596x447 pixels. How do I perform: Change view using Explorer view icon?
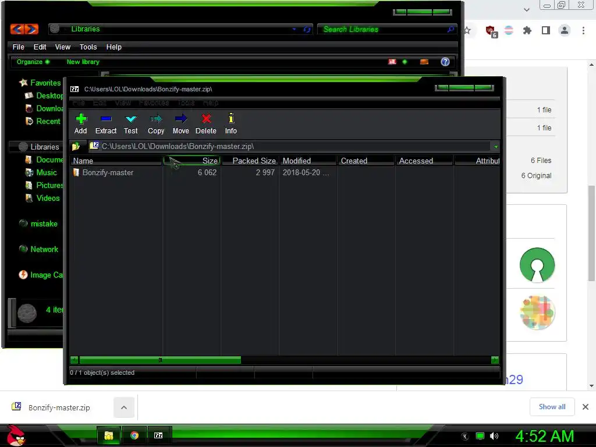point(392,62)
